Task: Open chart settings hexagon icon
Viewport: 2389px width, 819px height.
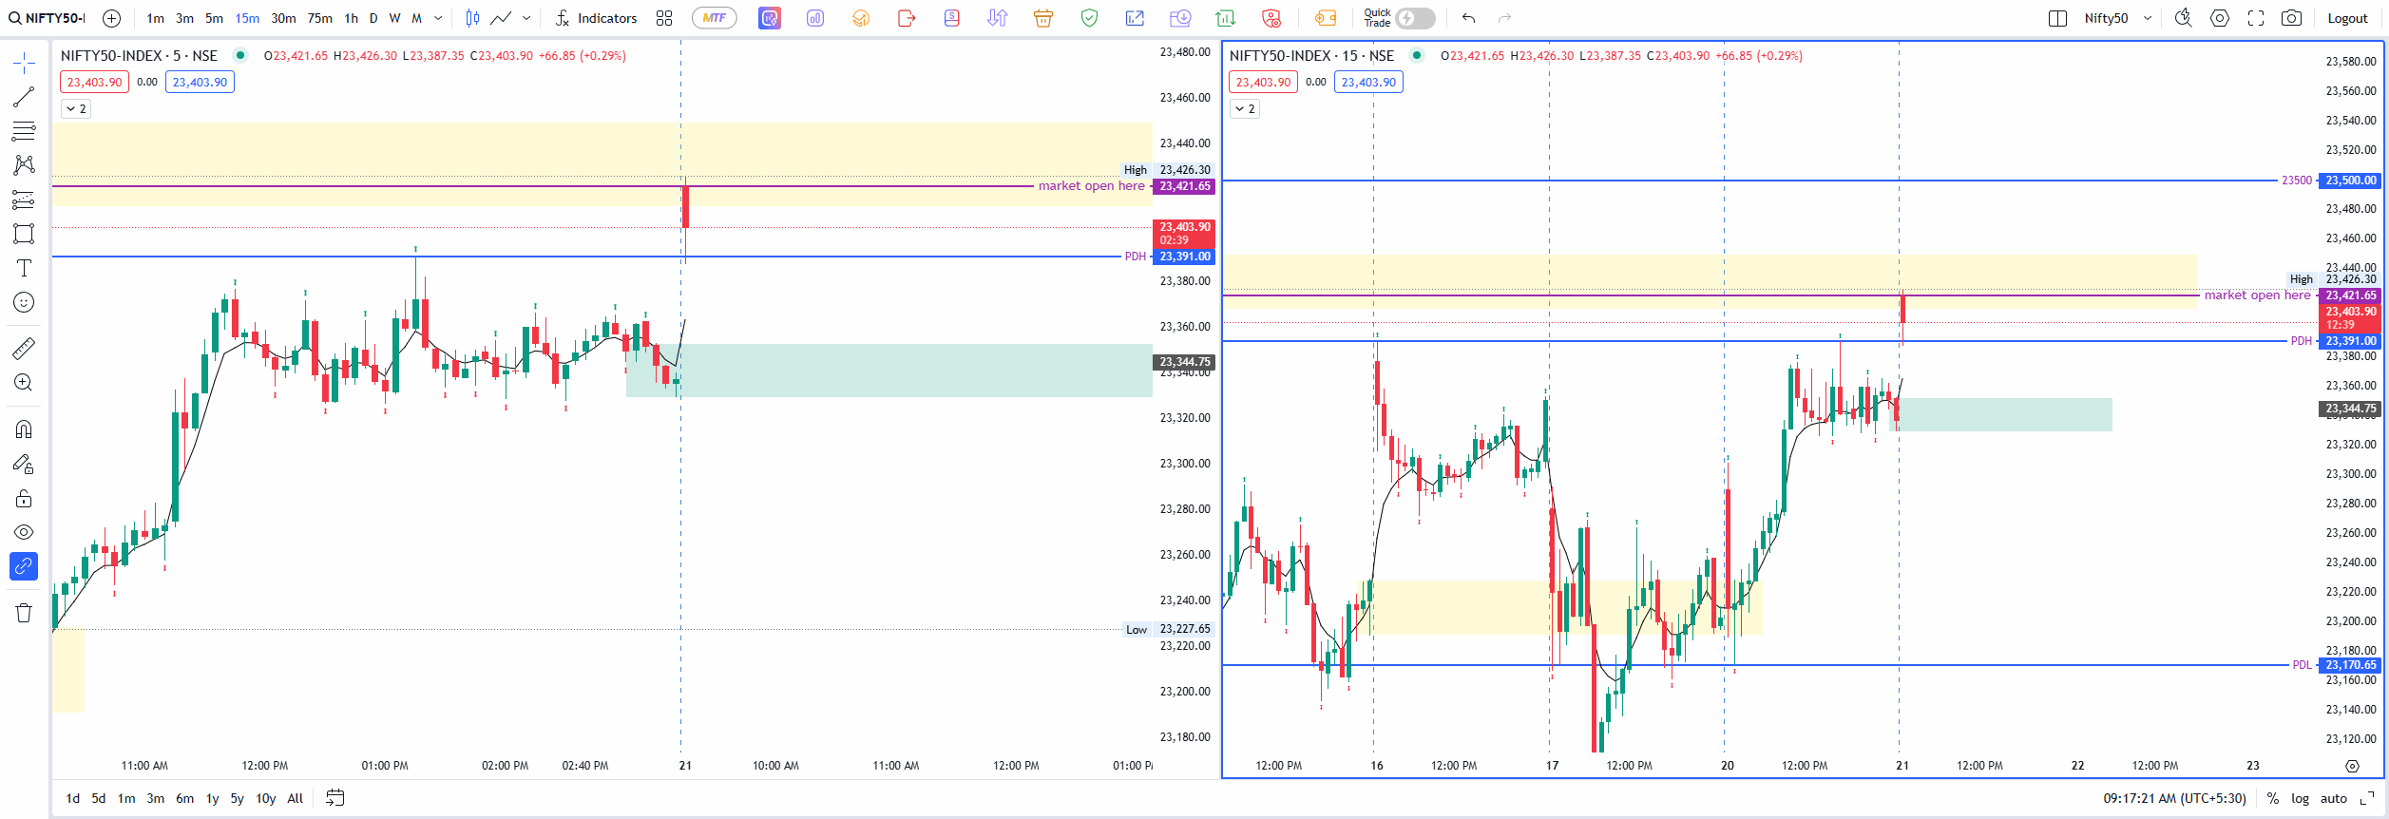Action: 2220,18
